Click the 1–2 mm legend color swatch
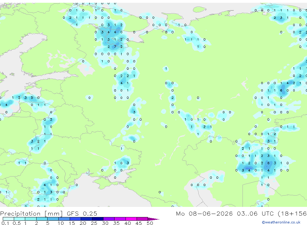 point(31,219)
